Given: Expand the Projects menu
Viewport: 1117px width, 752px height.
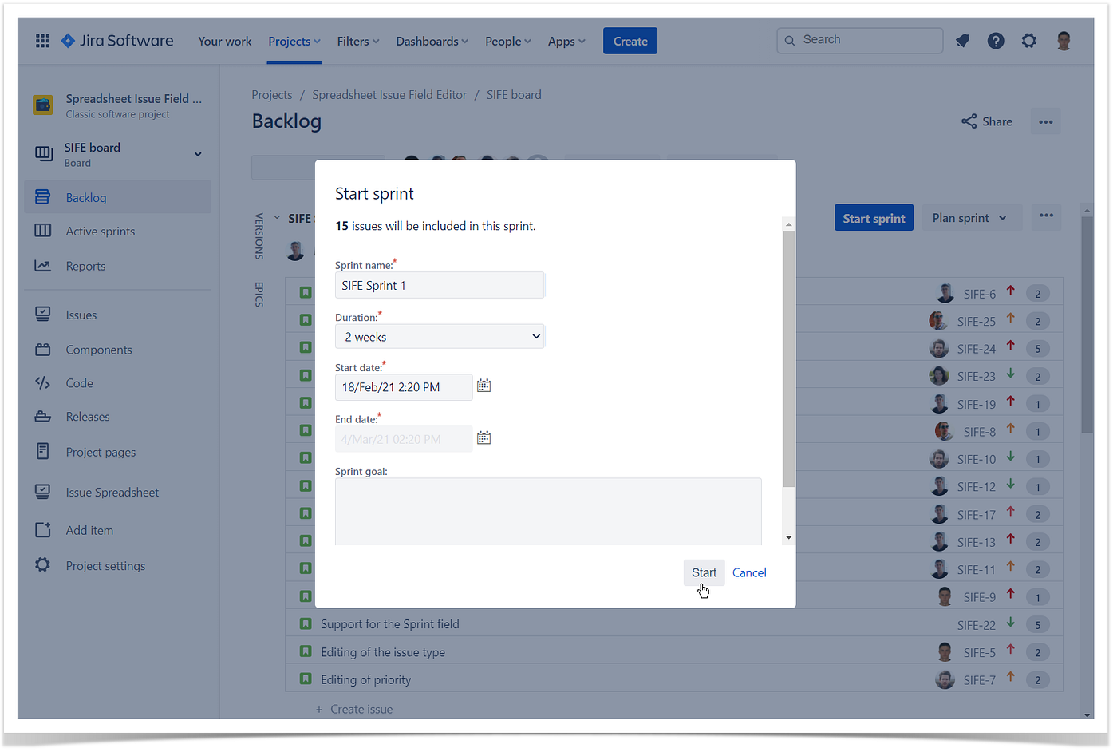Looking at the screenshot, I should 294,41.
